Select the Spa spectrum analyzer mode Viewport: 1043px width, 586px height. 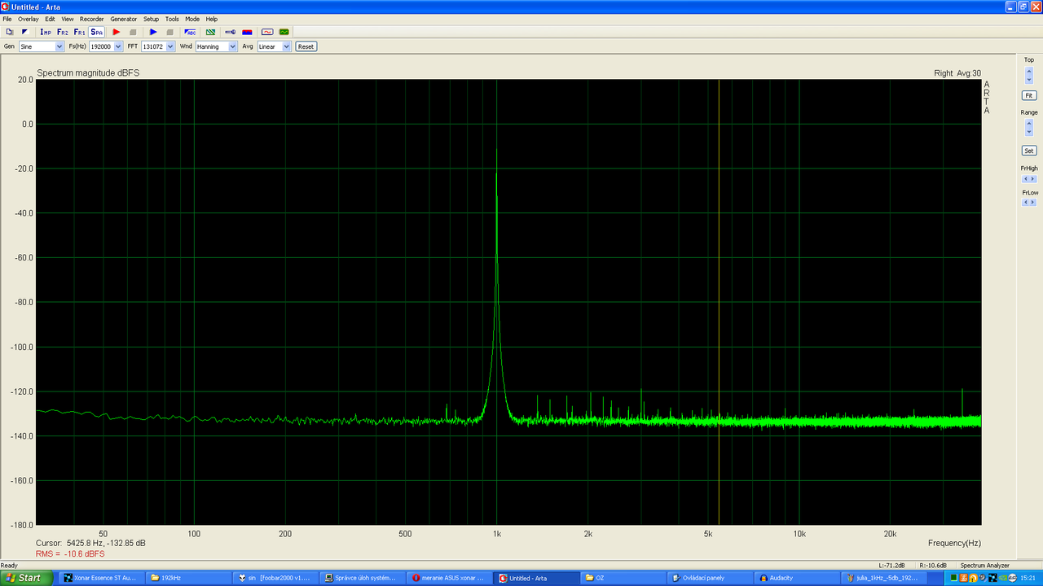97,32
